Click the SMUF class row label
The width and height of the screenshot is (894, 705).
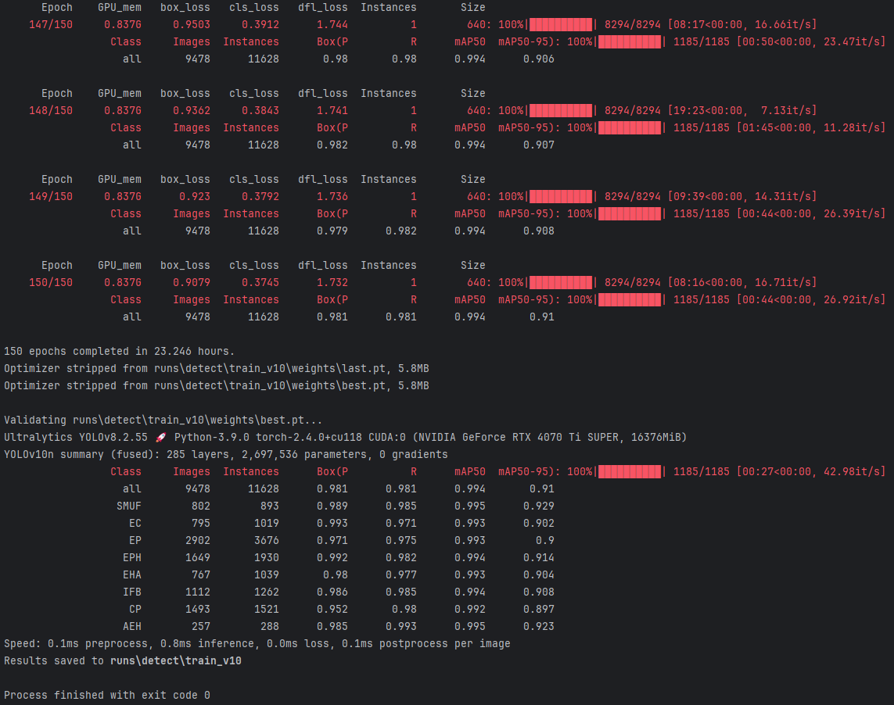coord(128,506)
